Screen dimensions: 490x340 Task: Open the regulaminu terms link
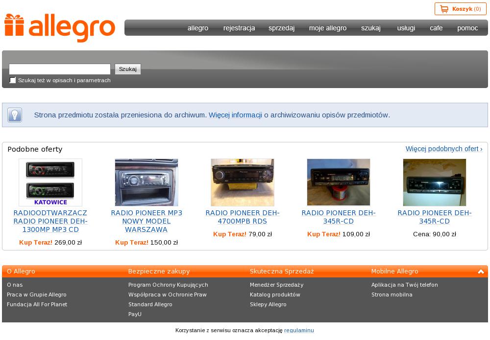299,330
